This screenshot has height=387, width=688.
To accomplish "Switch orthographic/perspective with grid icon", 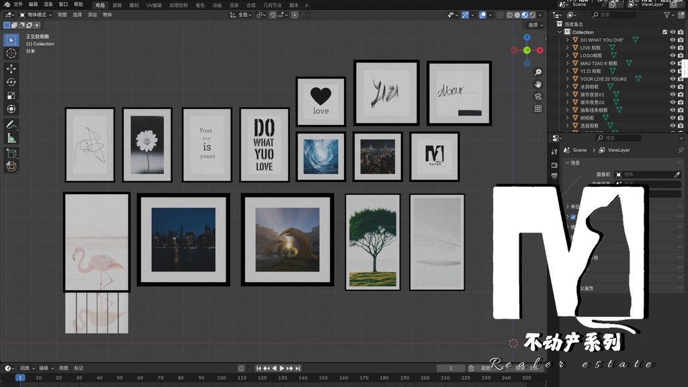I will pyautogui.click(x=538, y=108).
